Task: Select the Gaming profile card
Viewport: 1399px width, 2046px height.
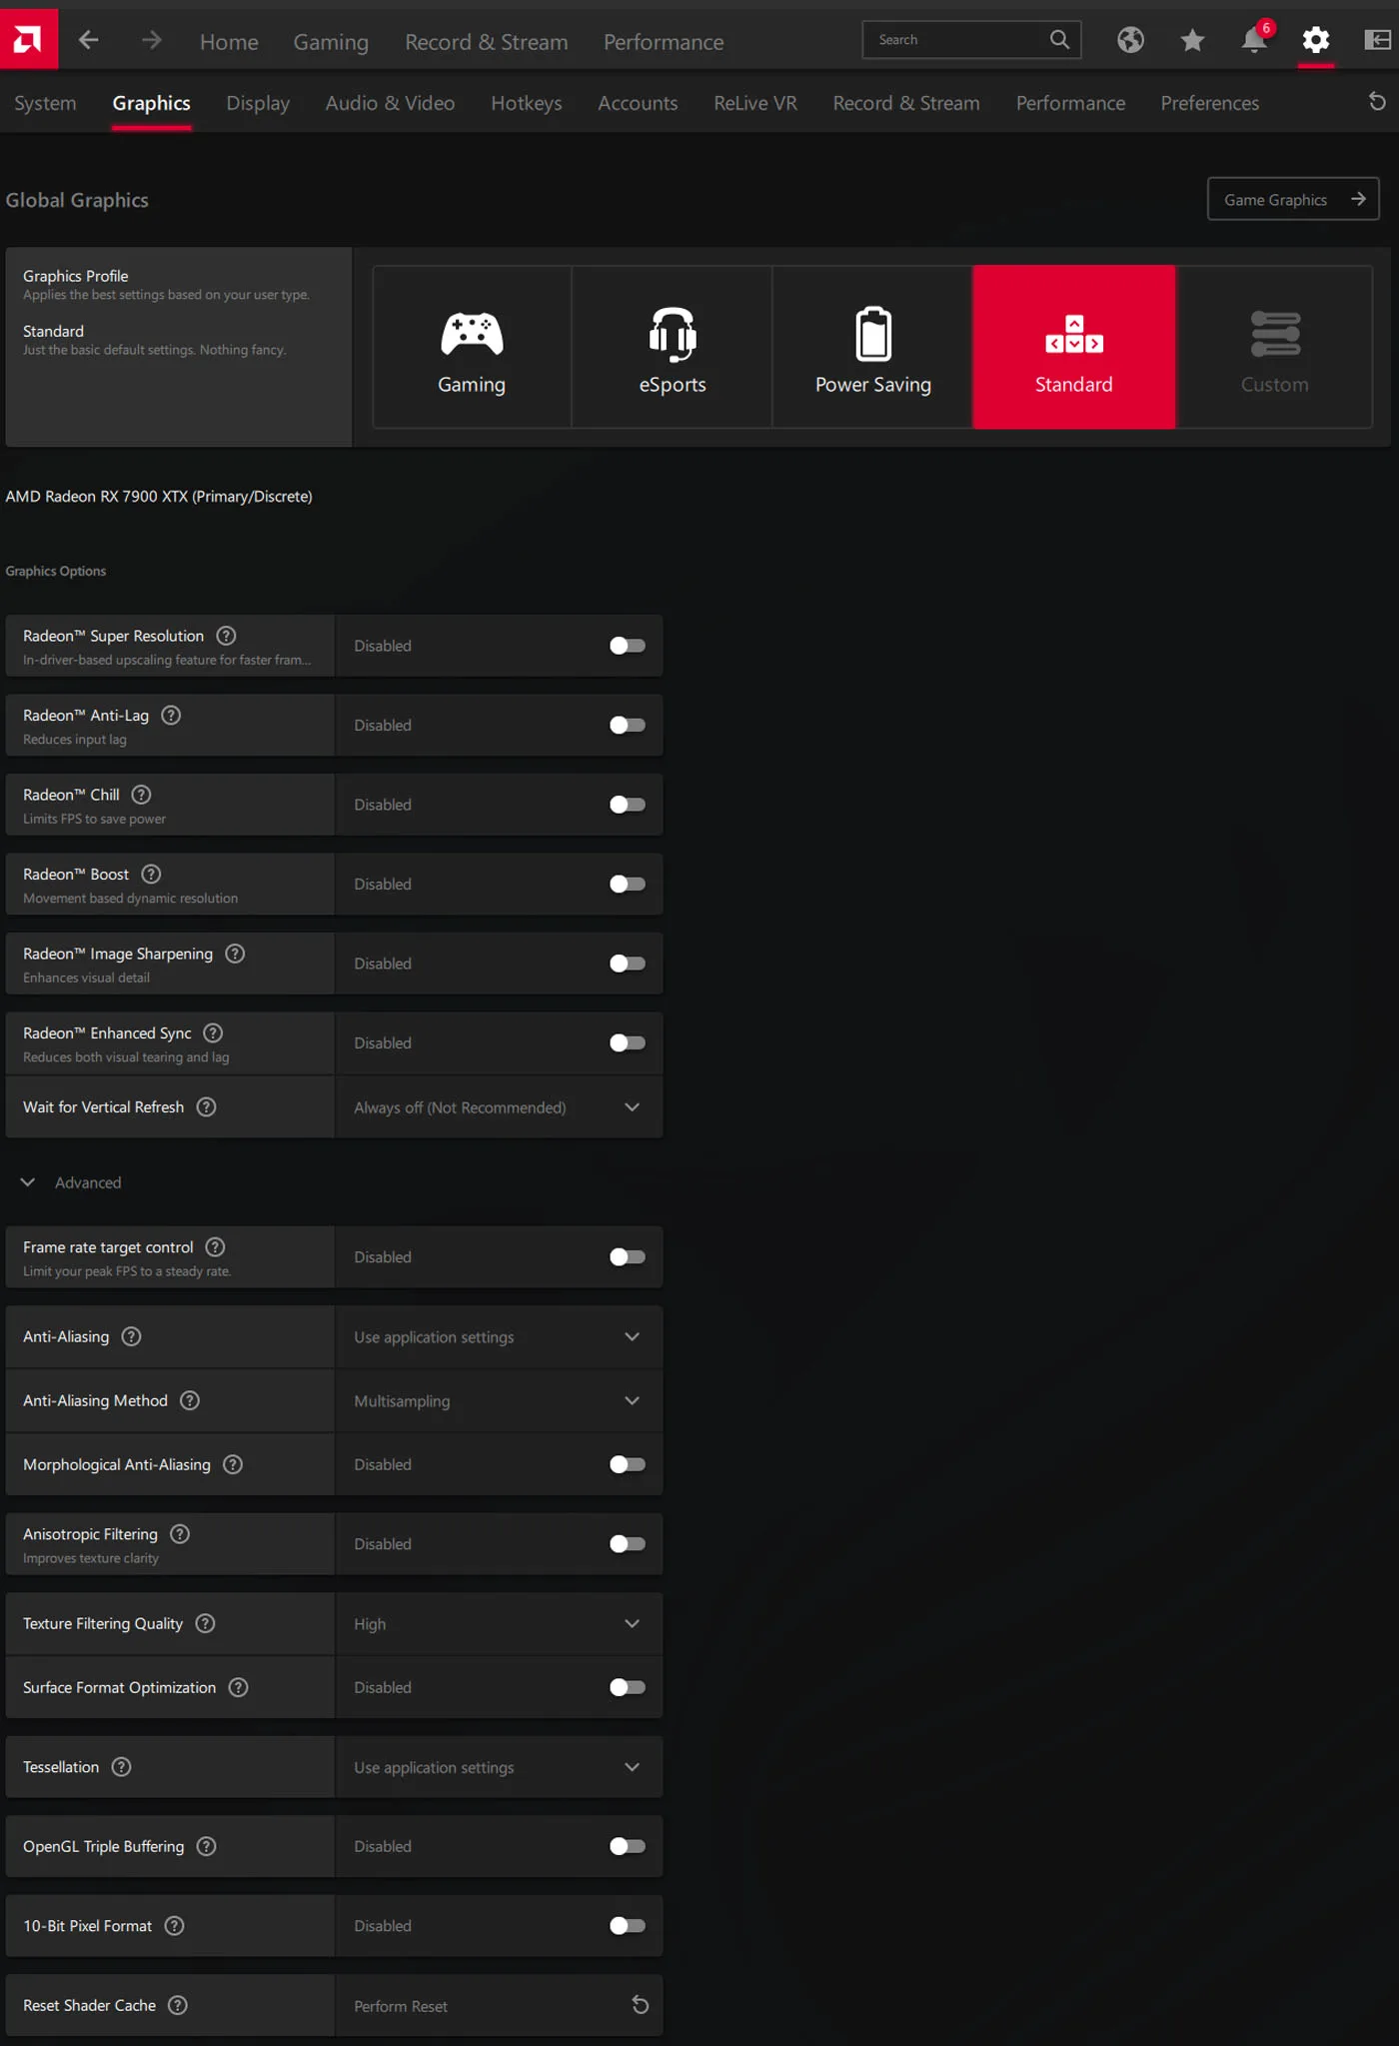Action: [472, 347]
